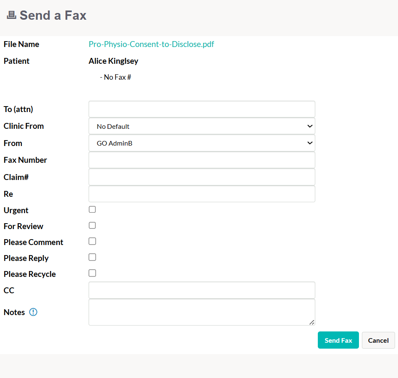Focus the To (attn) input field
This screenshot has height=378, width=398.
[202, 109]
